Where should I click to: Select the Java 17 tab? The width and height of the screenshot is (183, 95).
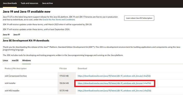(16, 35)
